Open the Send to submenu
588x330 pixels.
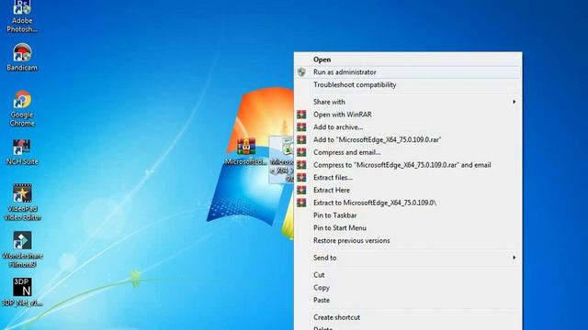(408, 258)
